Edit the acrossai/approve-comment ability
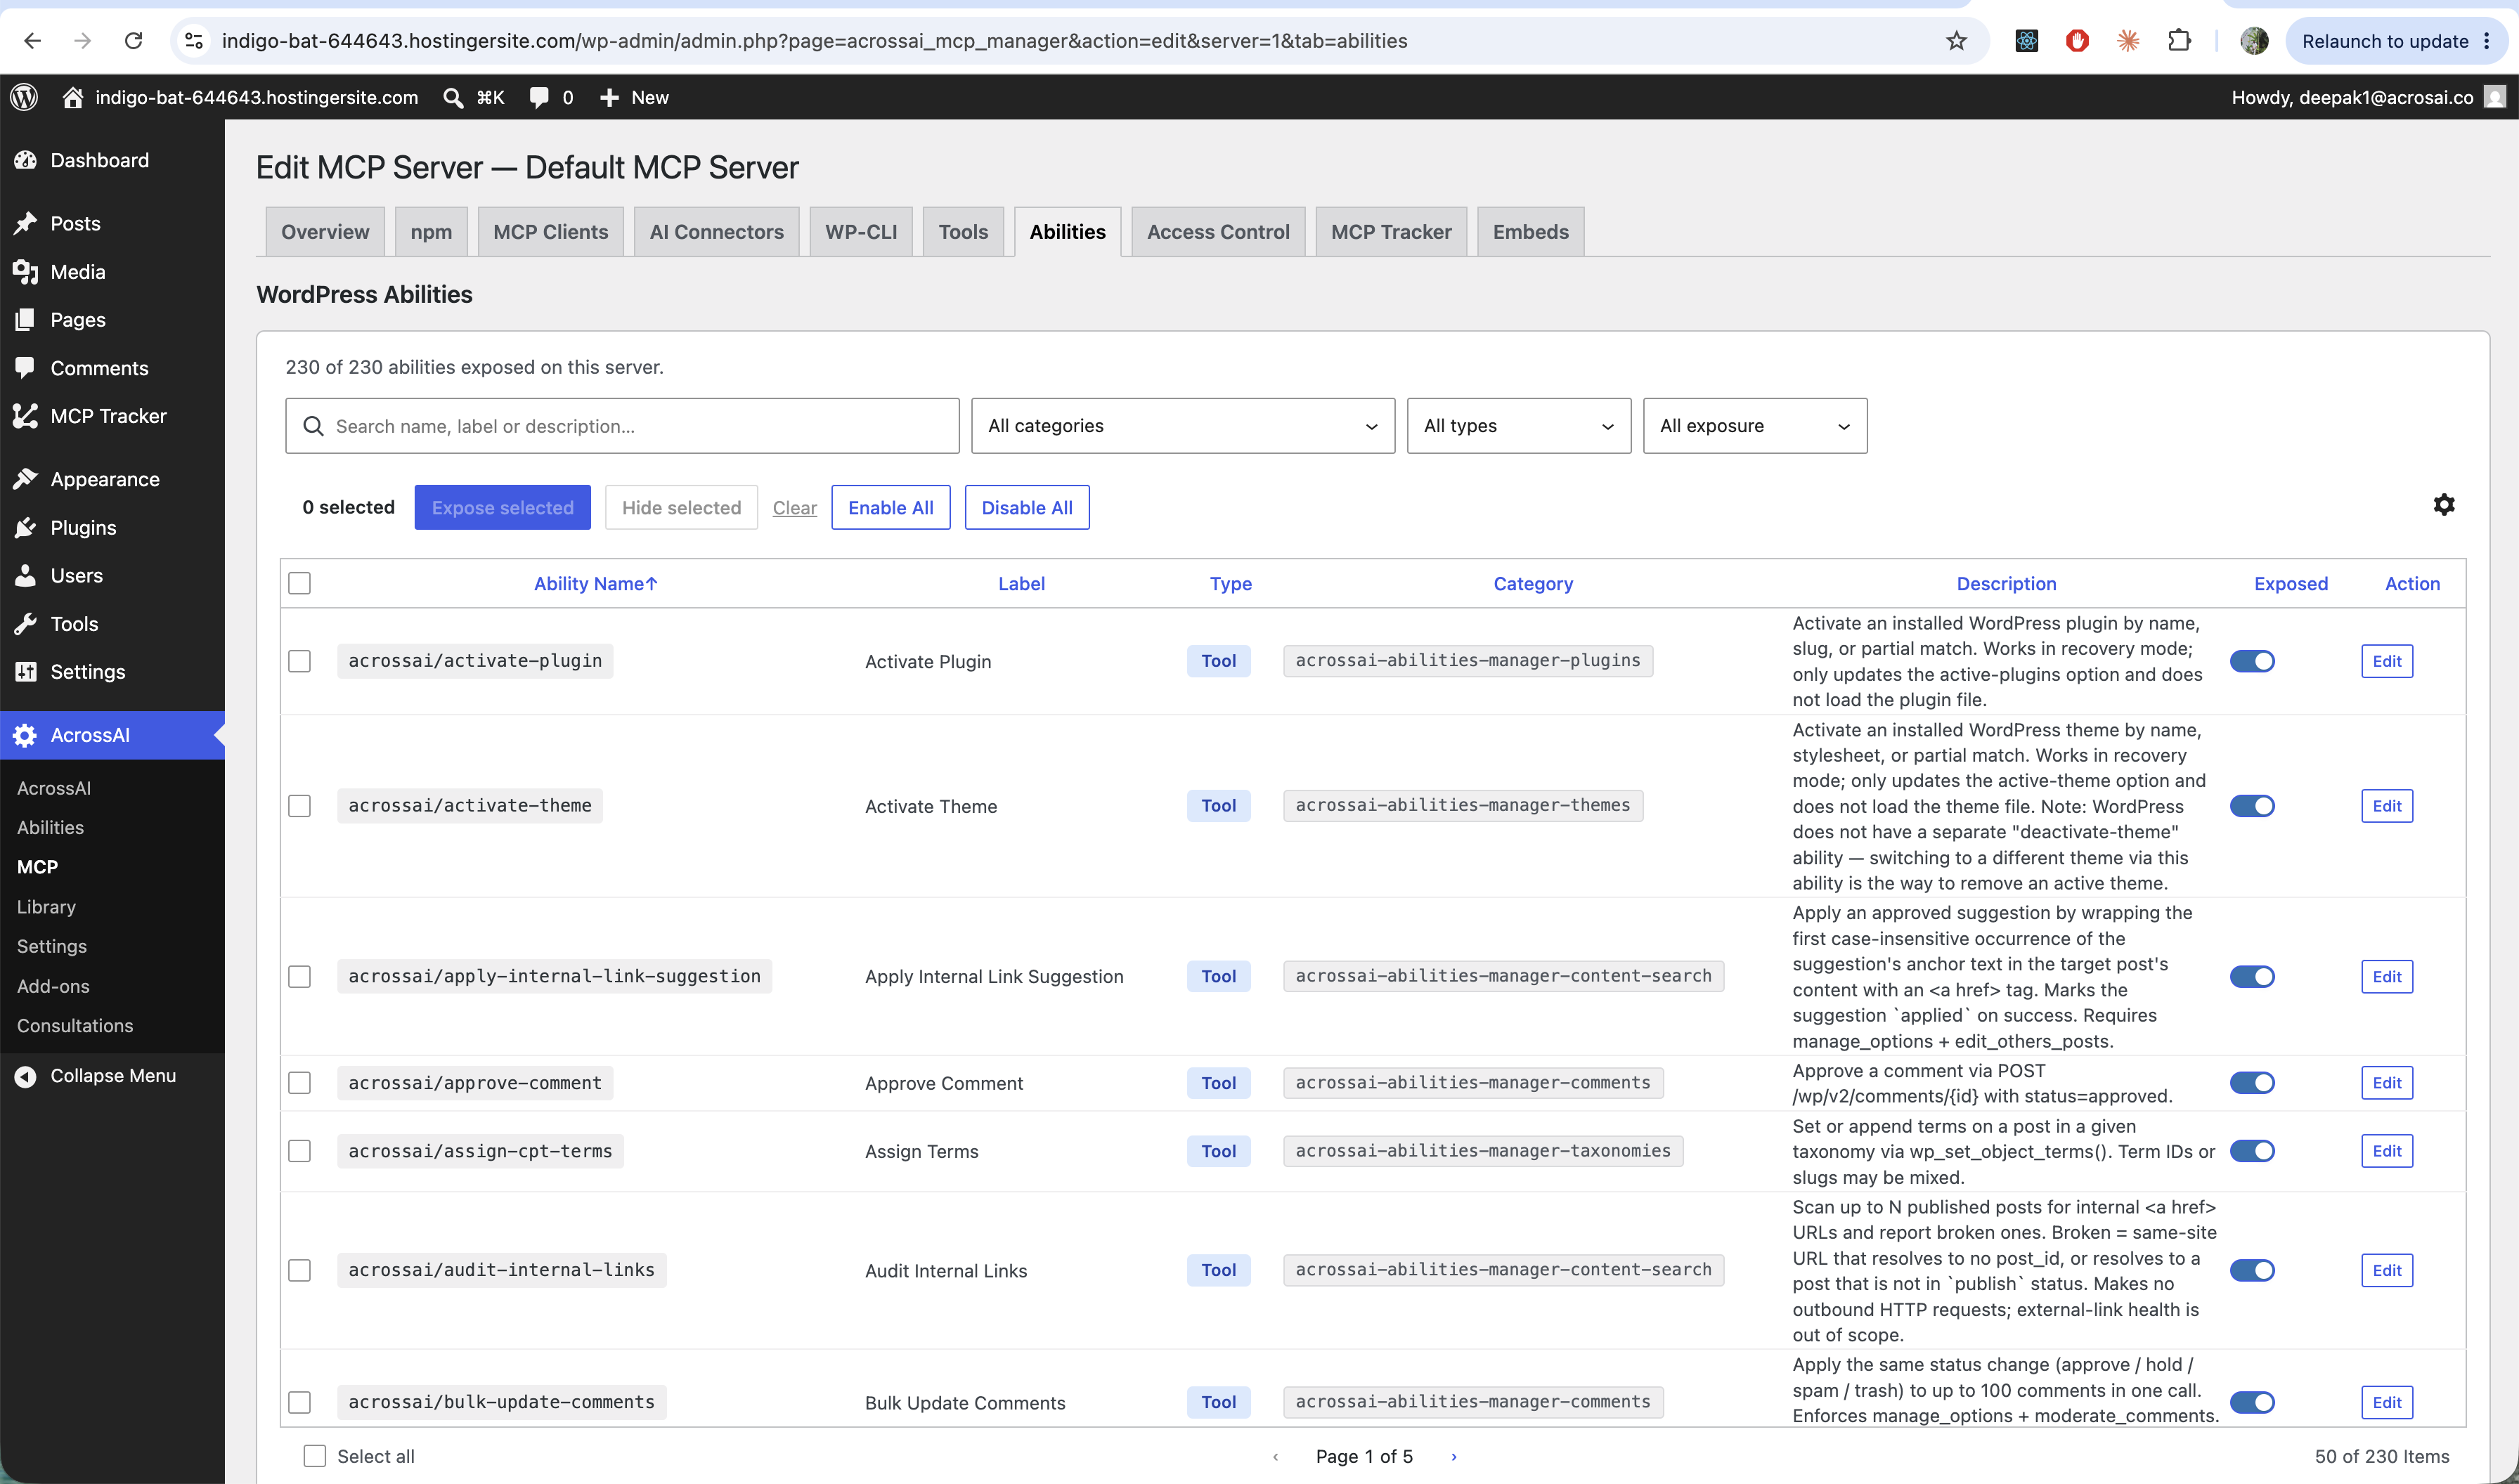This screenshot has width=2519, height=1484. tap(2386, 1083)
